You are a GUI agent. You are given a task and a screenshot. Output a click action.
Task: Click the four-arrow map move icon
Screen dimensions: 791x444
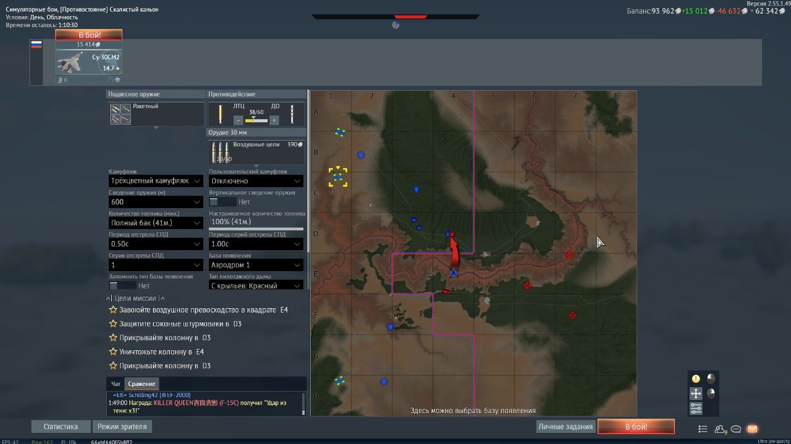pyautogui.click(x=696, y=393)
